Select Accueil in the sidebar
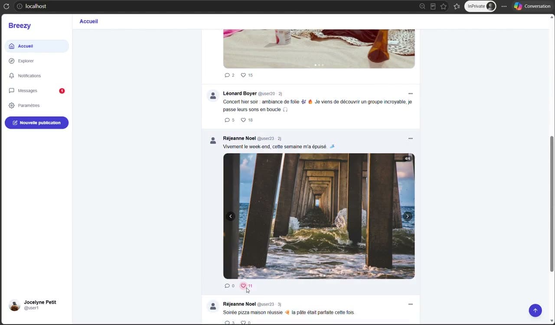 (37, 46)
